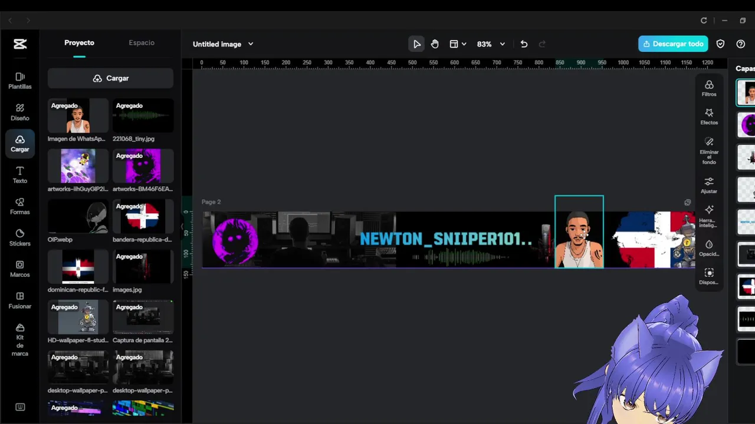Open the Kit de marca panel
The width and height of the screenshot is (755, 424).
(20, 340)
